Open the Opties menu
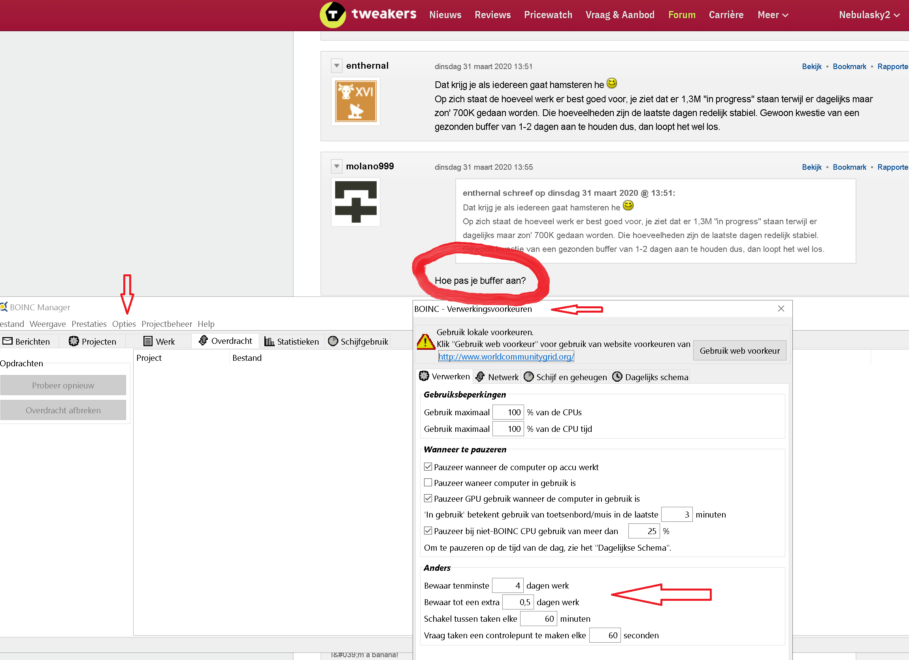Image resolution: width=909 pixels, height=660 pixels. pyautogui.click(x=124, y=324)
